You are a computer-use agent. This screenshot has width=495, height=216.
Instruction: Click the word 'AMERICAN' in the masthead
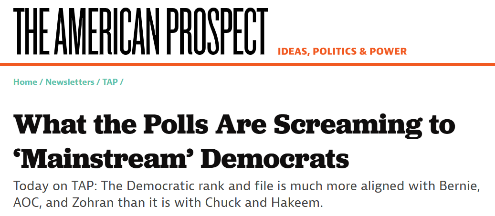(x=106, y=31)
